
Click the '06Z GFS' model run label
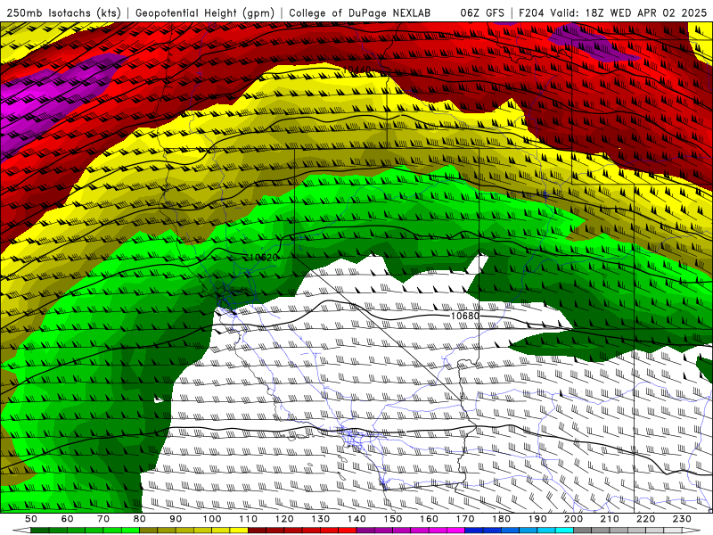pos(482,12)
